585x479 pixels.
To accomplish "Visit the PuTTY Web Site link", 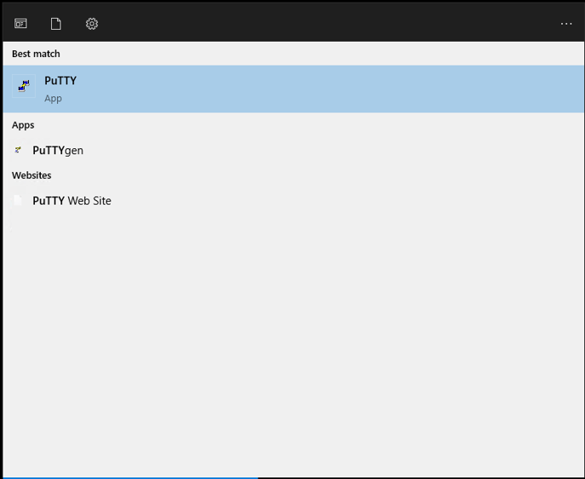I will [71, 201].
